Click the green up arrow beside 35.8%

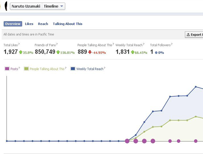tap(21, 52)
